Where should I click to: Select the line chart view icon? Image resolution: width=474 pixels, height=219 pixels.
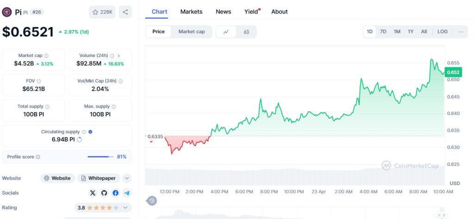[x=226, y=32]
